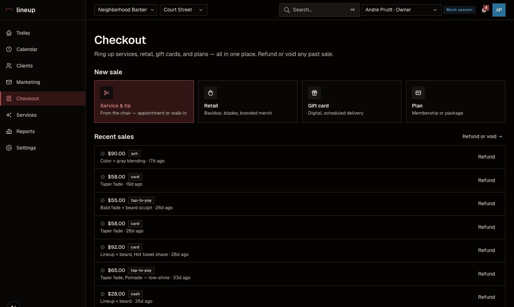This screenshot has width=514, height=307.
Task: Click the status check icon beside $92.00
Action: (x=102, y=247)
